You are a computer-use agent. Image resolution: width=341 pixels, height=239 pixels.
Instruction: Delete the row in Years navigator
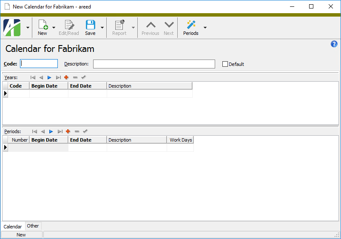(x=75, y=77)
